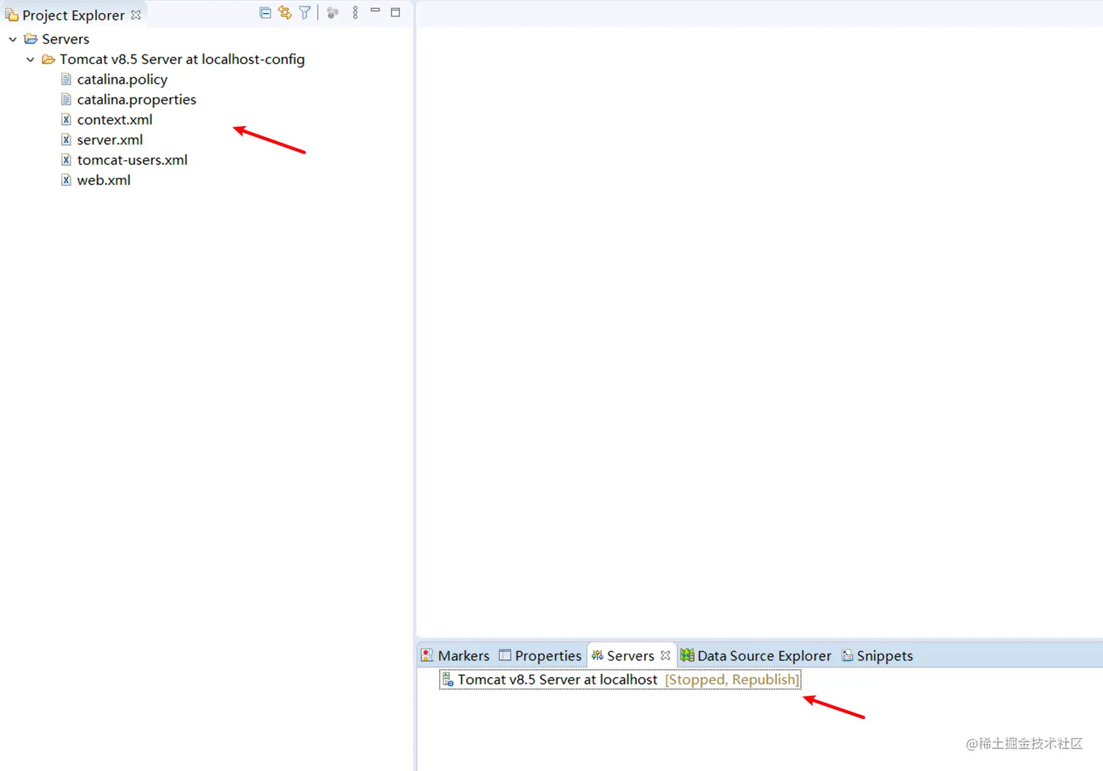
Task: Select Tomcat v8.5 Server at localhost entry
Action: click(x=620, y=680)
